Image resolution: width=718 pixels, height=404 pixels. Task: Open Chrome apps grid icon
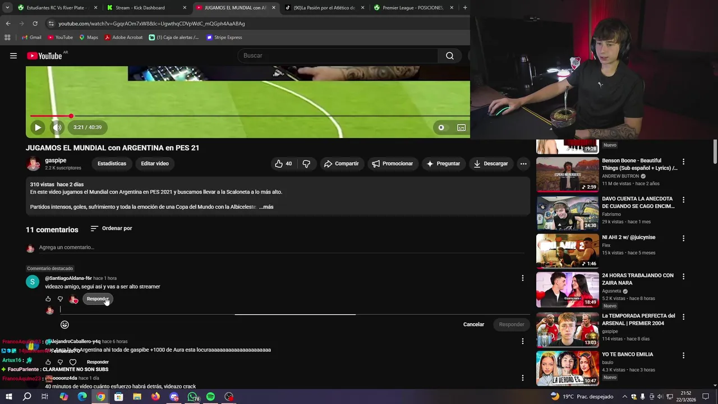(7, 38)
